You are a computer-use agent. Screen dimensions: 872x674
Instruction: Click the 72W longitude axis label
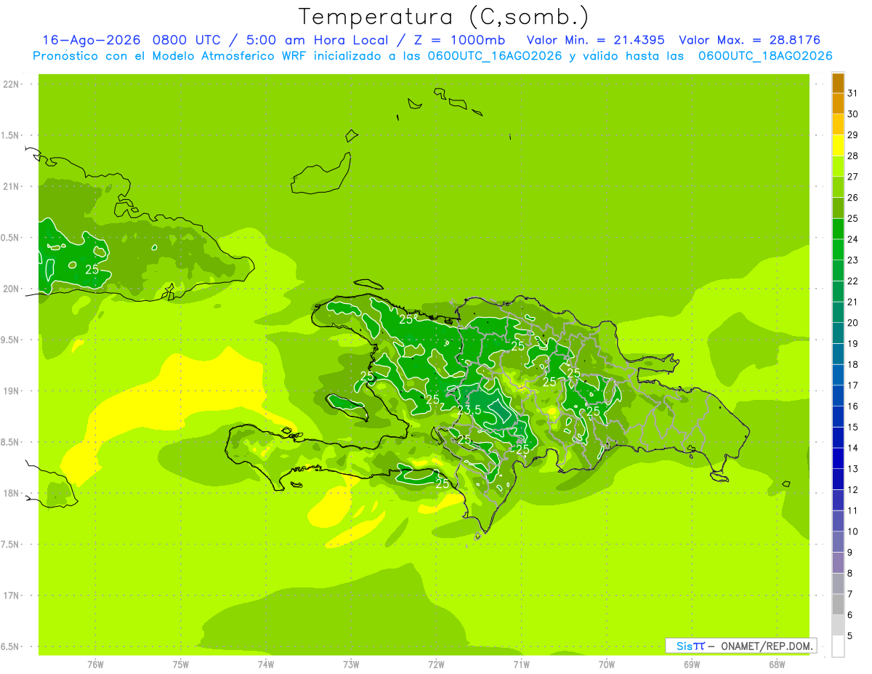pyautogui.click(x=436, y=665)
